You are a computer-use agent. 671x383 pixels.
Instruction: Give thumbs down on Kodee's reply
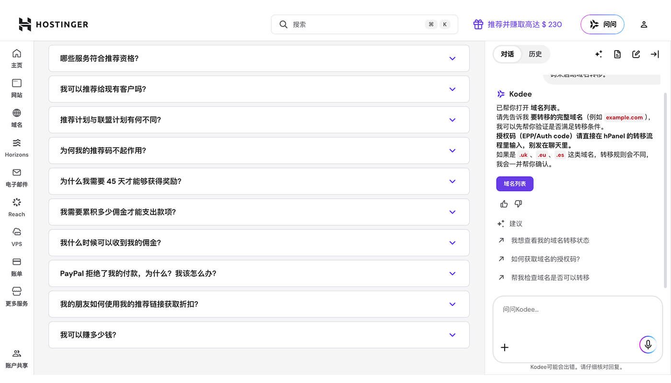pyautogui.click(x=518, y=203)
